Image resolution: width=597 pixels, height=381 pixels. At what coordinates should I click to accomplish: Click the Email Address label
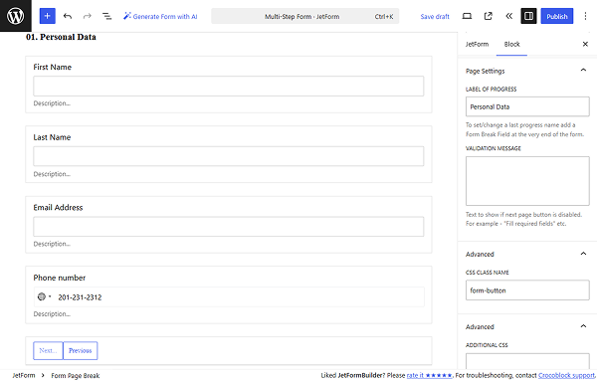[58, 208]
